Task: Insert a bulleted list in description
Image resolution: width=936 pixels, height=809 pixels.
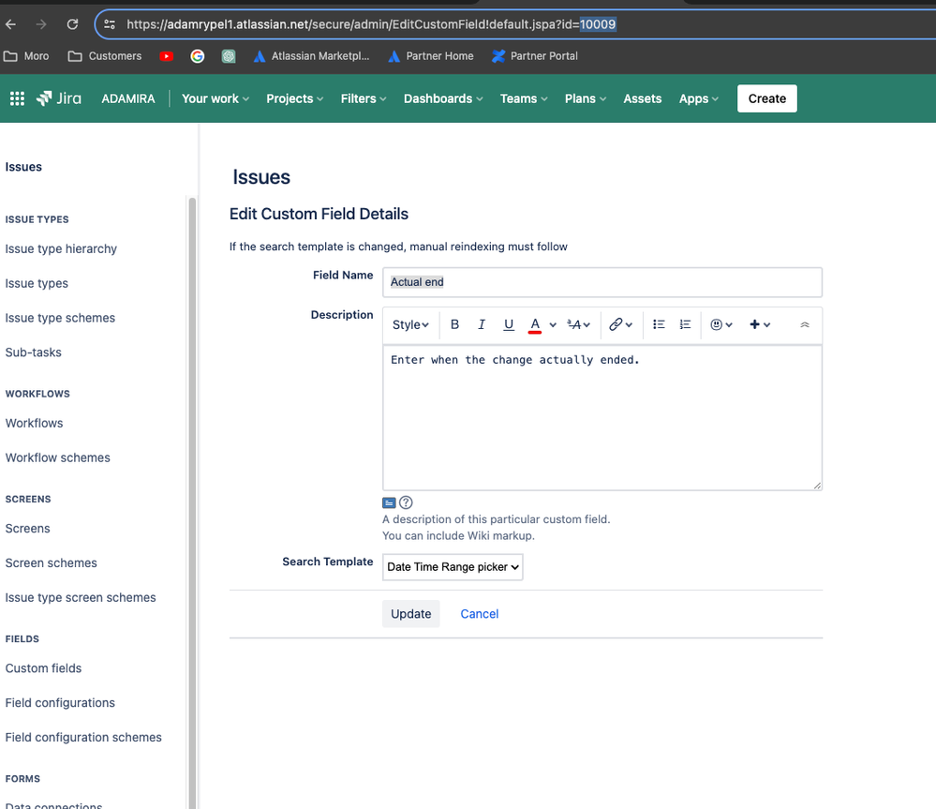Action: coord(659,324)
